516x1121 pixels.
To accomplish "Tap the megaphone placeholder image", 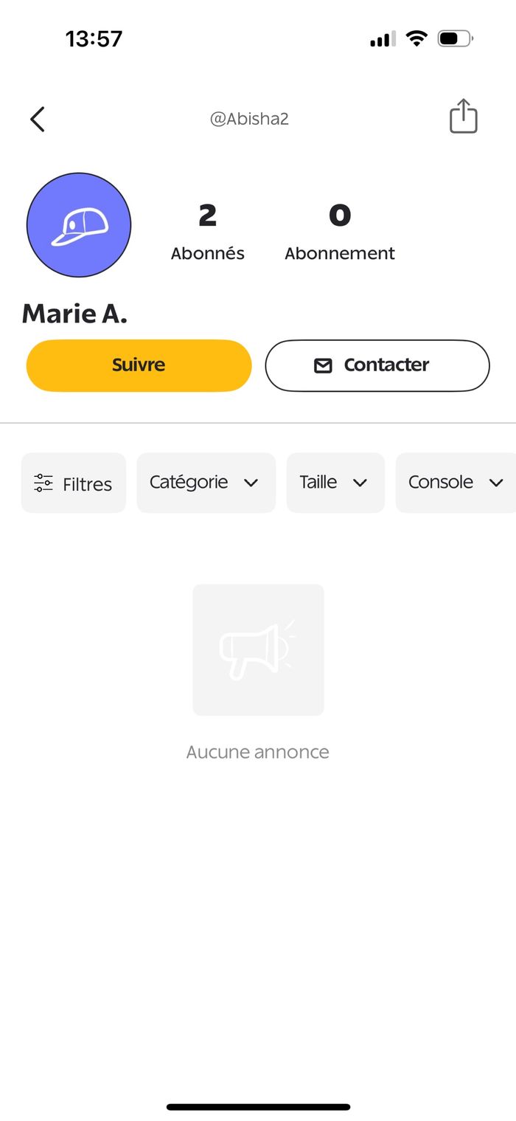I will (x=258, y=649).
